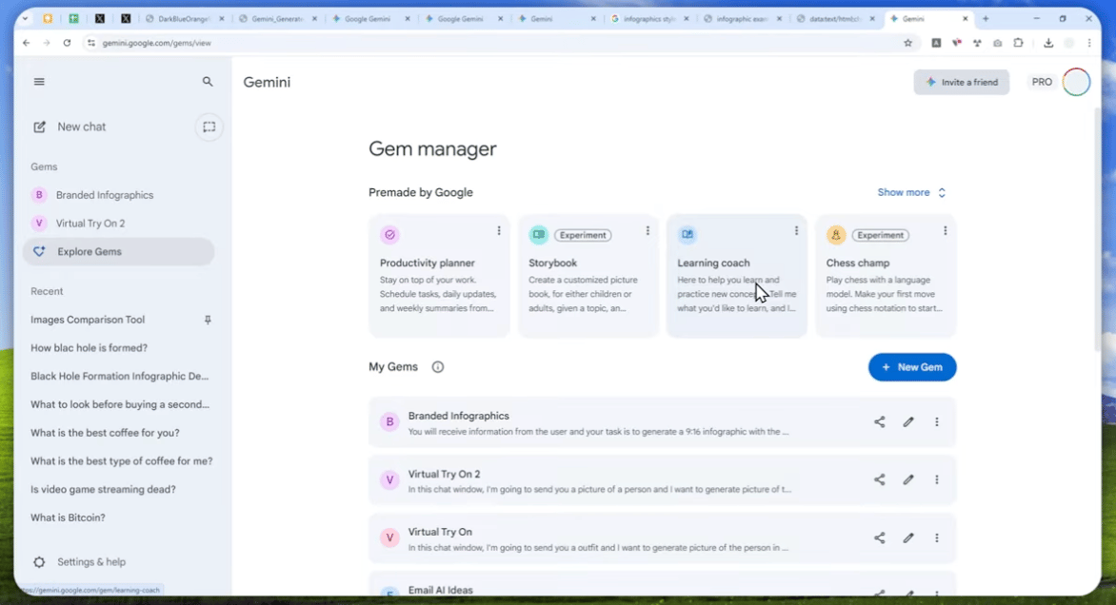Open the account profile avatar
This screenshot has height=605, width=1116.
pos(1076,83)
